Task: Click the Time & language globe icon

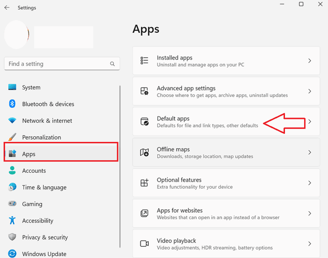Action: coord(12,187)
